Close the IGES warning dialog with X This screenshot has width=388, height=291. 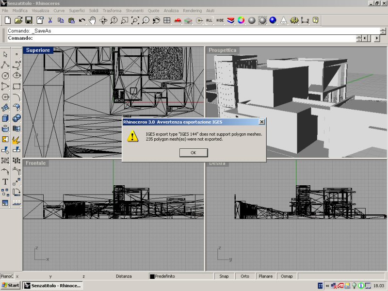261,122
